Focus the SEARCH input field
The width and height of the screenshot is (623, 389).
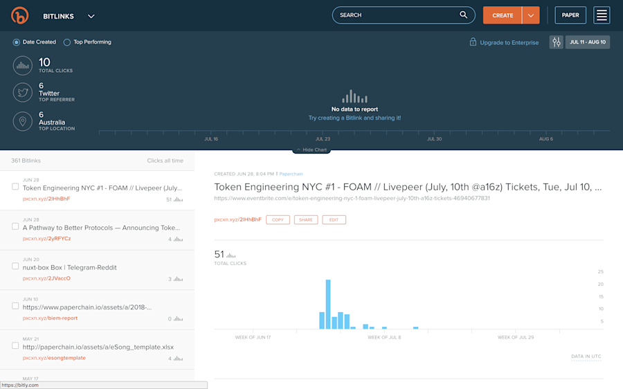pyautogui.click(x=404, y=15)
